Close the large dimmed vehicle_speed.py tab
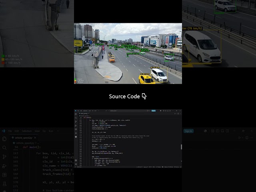Viewport: 256px width, 192px height. (x=35, y=138)
